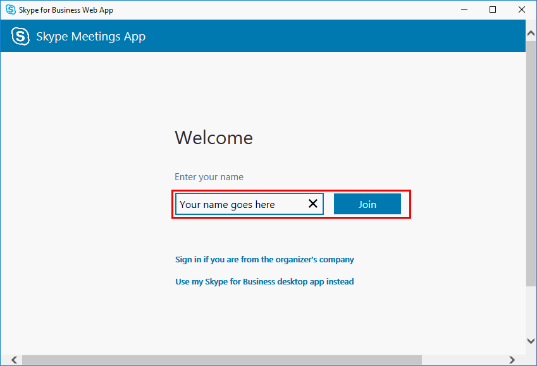Maximize the Skype for Business window

click(493, 9)
